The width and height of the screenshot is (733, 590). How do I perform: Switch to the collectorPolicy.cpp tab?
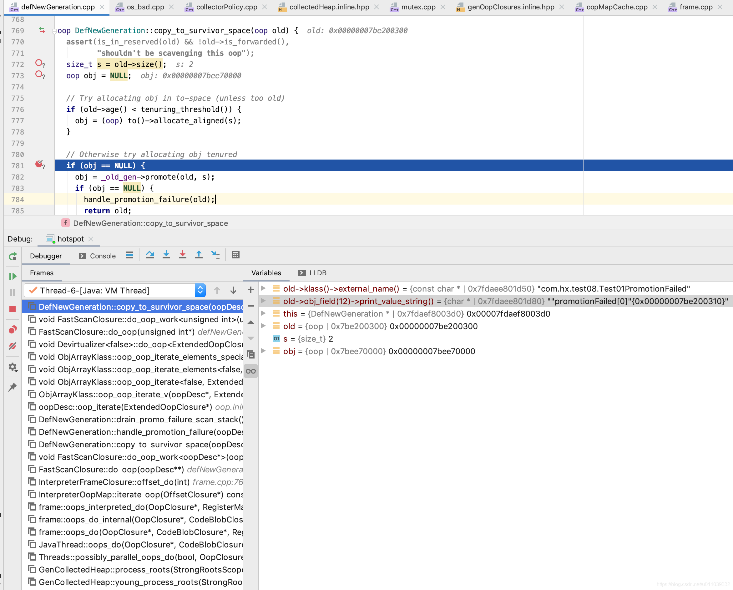click(x=226, y=7)
